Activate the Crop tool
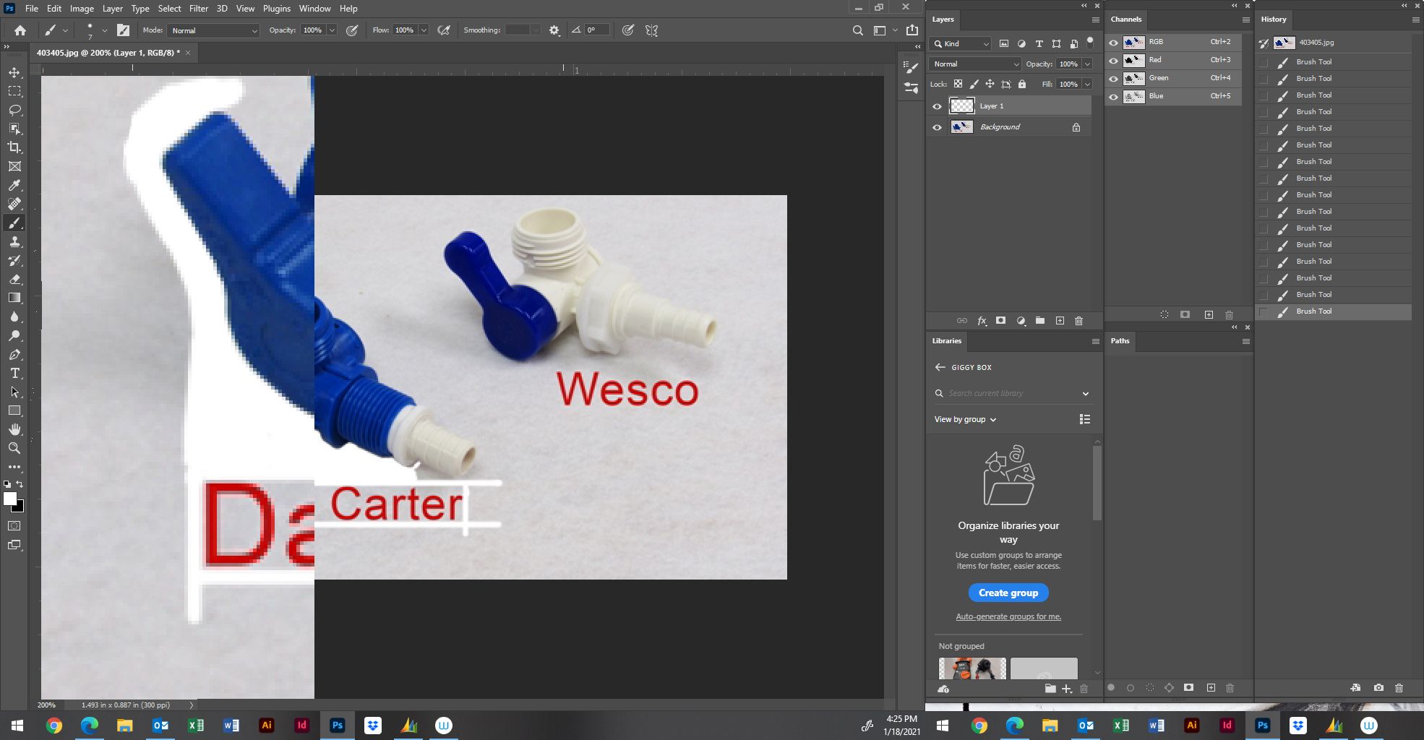Viewport: 1424px width, 740px height. (14, 147)
